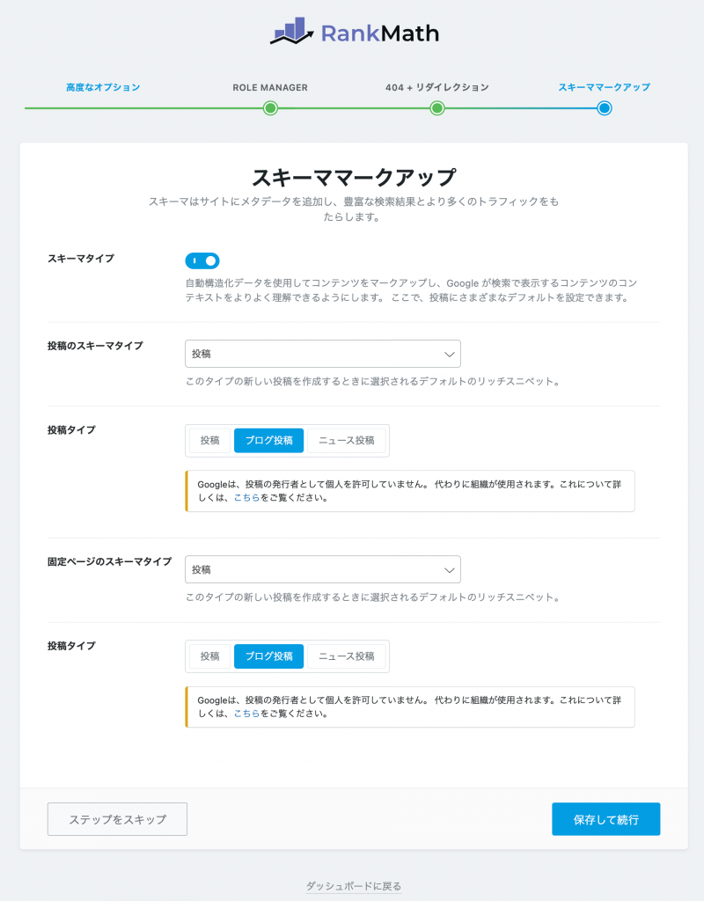
Task: Click the Role Manager step circle
Action: pos(270,108)
